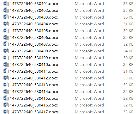Click the Word icon of 1473722640_530405.docx
This screenshot has height=114, width=136.
tap(6, 30)
